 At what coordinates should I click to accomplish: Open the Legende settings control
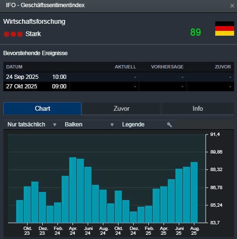(x=146, y=124)
